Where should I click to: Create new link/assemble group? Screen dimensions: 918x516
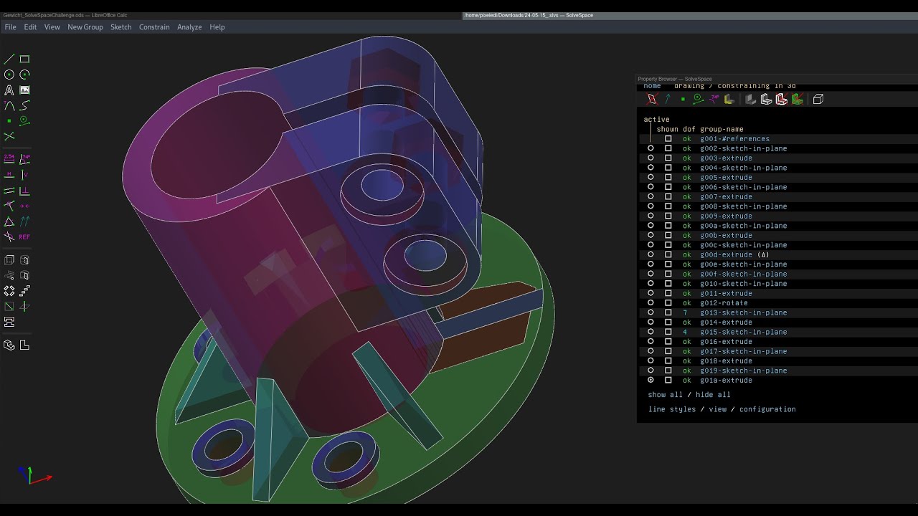tap(9, 322)
